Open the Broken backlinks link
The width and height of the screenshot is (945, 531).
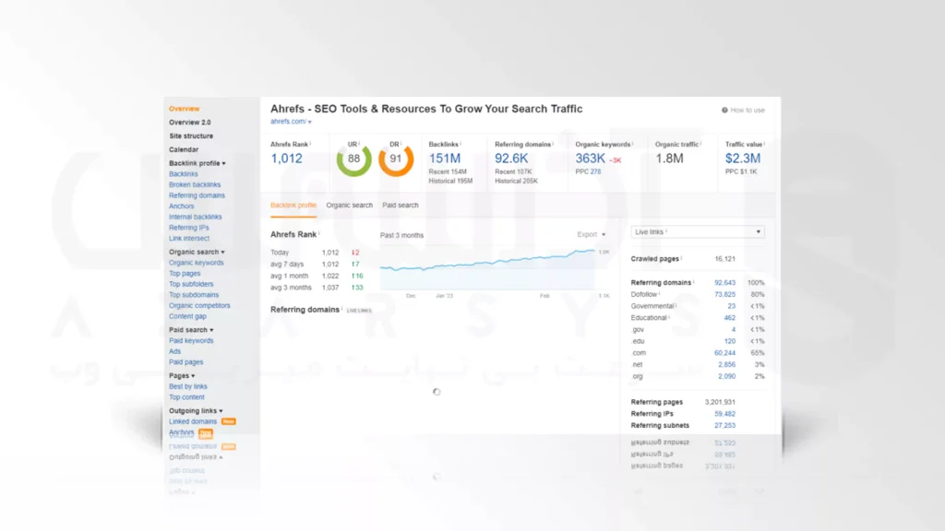pos(195,184)
